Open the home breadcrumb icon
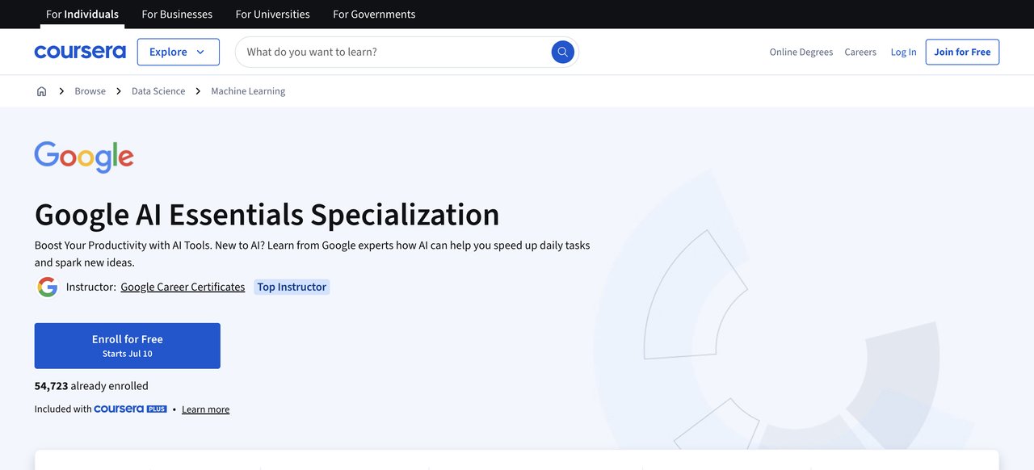Image resolution: width=1034 pixels, height=470 pixels. pos(42,91)
